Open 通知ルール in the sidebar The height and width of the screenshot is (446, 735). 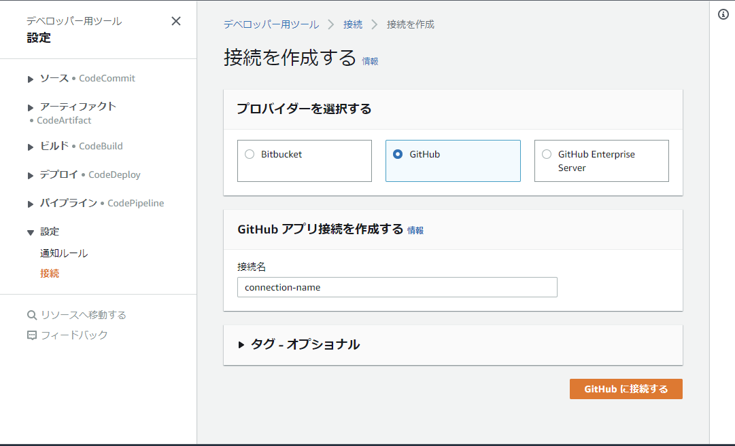coord(64,253)
